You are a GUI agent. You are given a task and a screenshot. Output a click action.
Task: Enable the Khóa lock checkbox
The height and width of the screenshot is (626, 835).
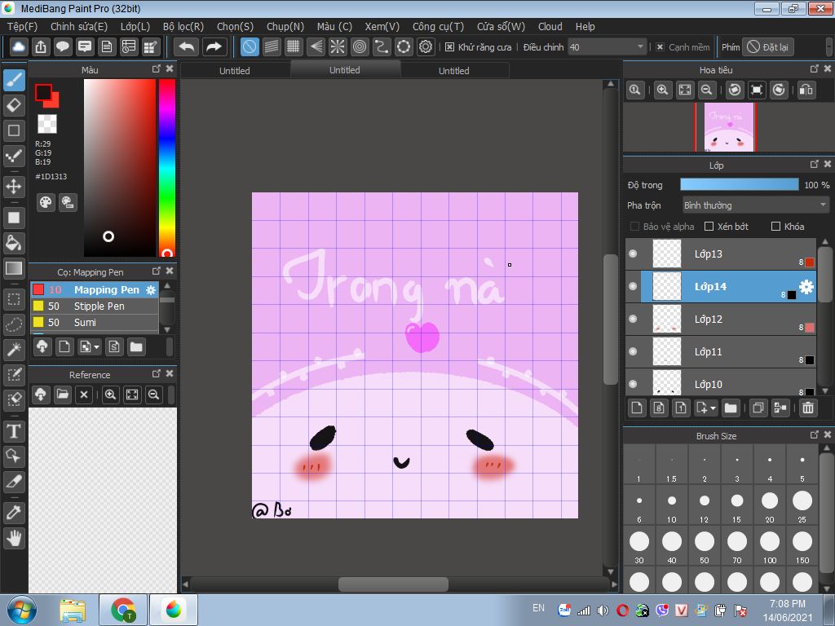(776, 227)
